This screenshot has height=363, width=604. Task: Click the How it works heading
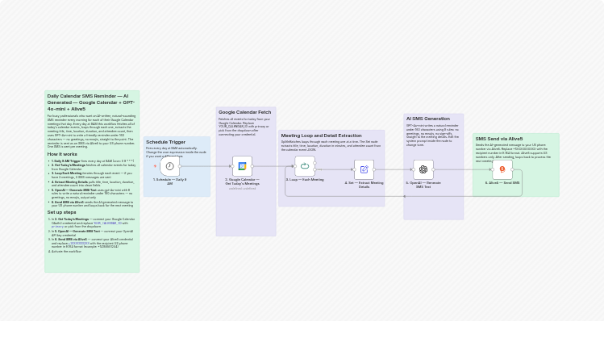pyautogui.click(x=62, y=154)
